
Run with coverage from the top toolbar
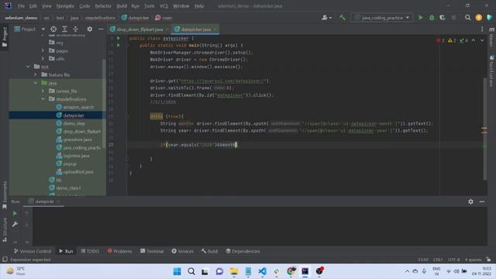pos(443,18)
